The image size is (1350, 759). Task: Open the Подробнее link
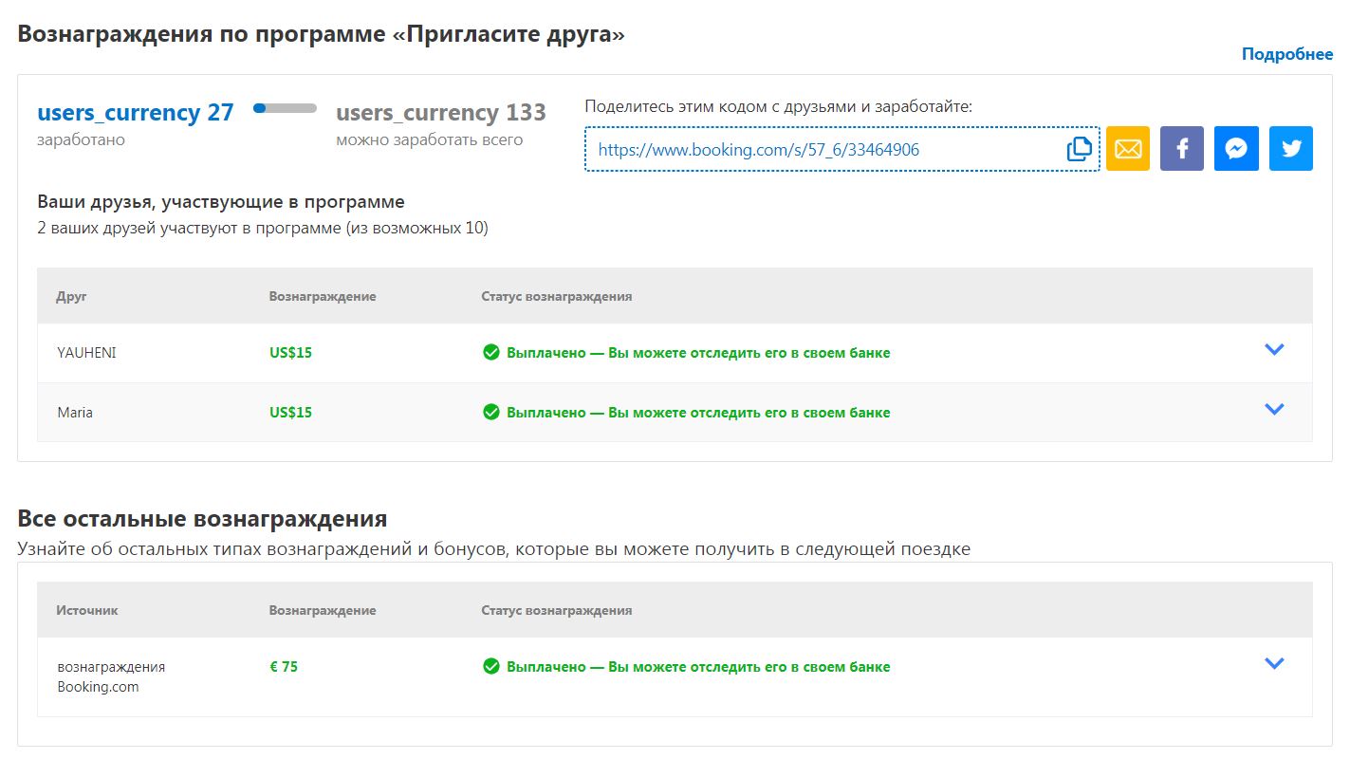tap(1287, 54)
